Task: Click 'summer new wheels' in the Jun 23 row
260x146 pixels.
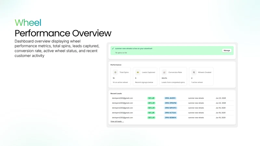Action: point(196,98)
